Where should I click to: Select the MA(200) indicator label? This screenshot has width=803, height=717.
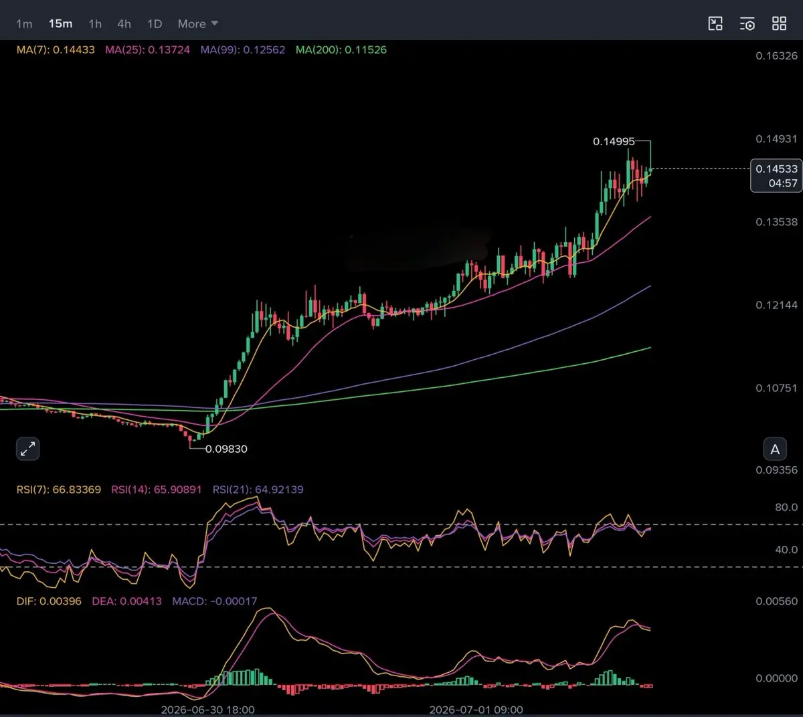click(x=341, y=49)
